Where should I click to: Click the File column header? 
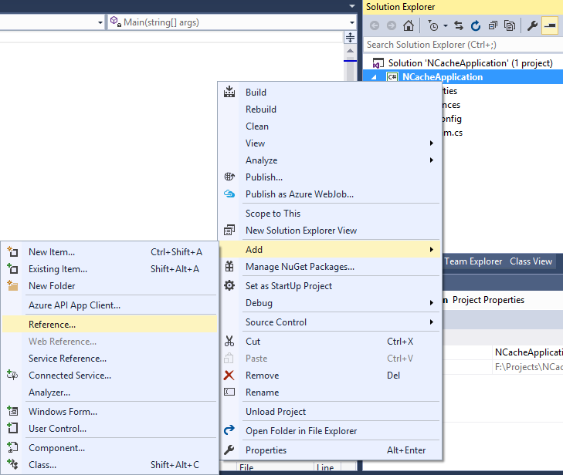[x=246, y=467]
